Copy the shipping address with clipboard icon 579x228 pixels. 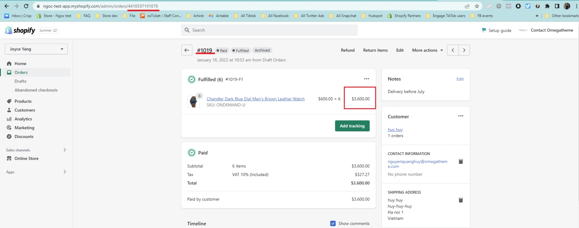pyautogui.click(x=461, y=200)
